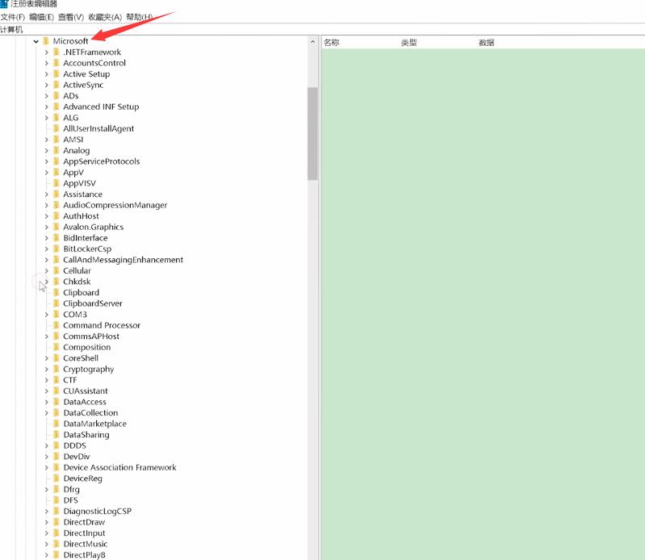This screenshot has width=645, height=560.
Task: Select the CUAssistant key
Action: point(85,391)
